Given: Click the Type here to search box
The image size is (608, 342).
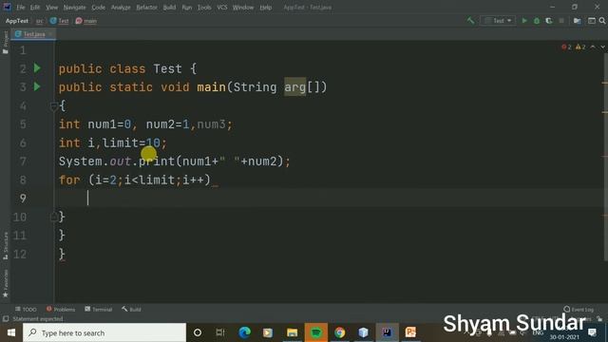Looking at the screenshot, I should coord(104,332).
